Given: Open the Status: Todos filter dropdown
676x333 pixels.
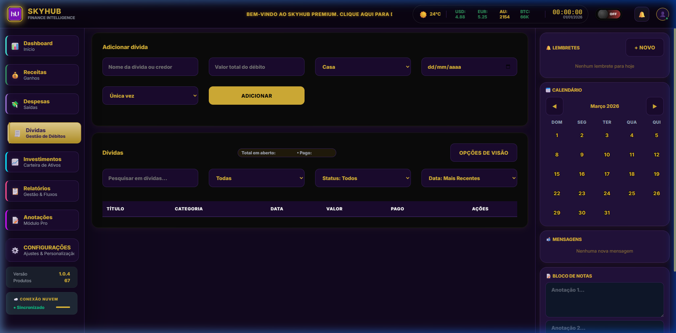Looking at the screenshot, I should coord(363,178).
